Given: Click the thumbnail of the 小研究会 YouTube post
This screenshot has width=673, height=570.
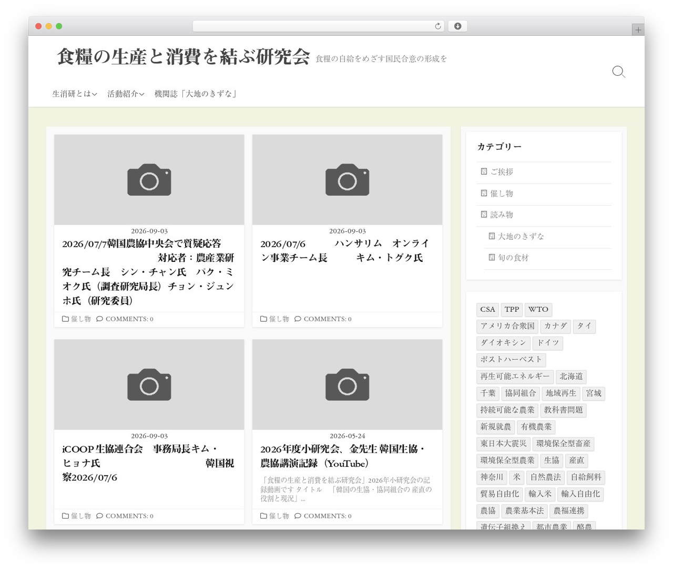Looking at the screenshot, I should pos(347,384).
